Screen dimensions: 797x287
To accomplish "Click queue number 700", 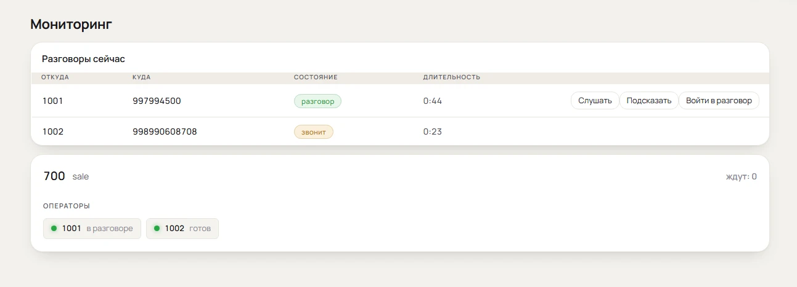I will click(x=54, y=176).
